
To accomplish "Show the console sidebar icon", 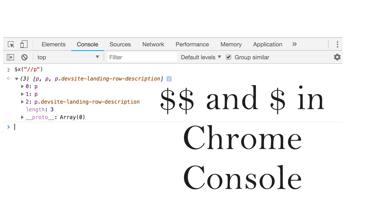I will [10, 57].
